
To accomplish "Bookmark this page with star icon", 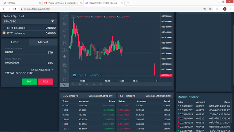I will pyautogui.click(x=210, y=9).
